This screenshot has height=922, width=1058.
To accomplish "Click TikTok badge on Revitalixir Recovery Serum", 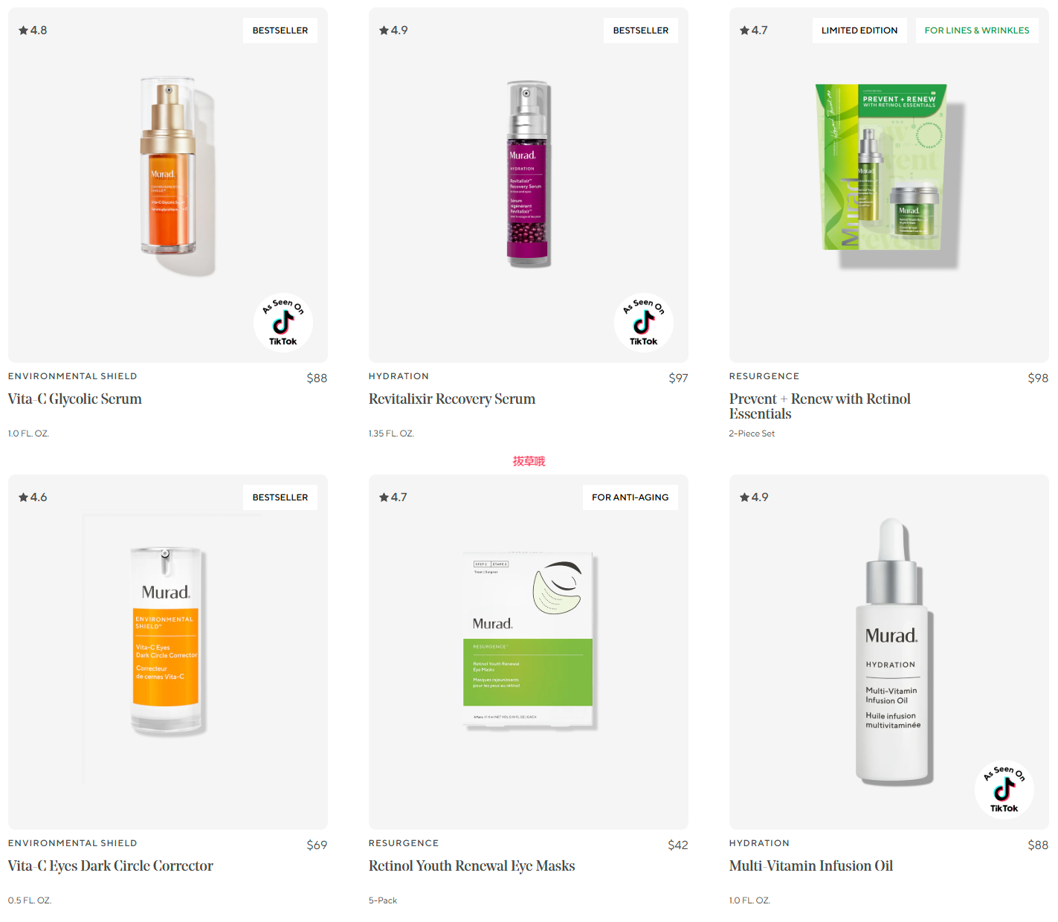I will tap(643, 323).
